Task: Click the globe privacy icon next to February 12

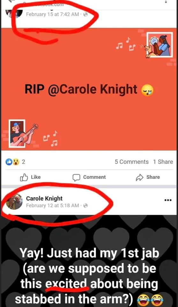Action: pos(85,206)
